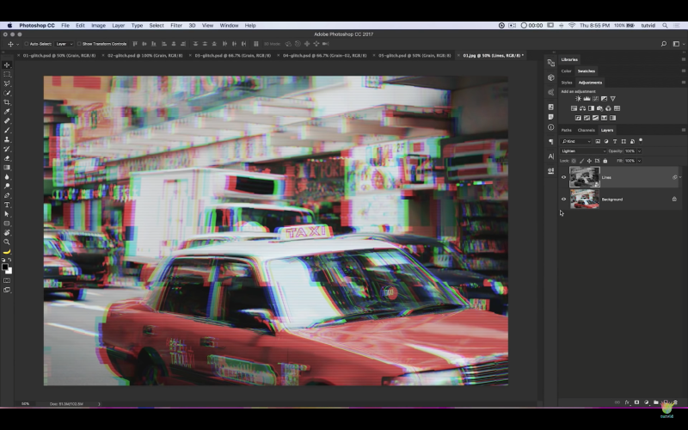
Task: Add a Color Balance adjustment
Action: (582, 108)
